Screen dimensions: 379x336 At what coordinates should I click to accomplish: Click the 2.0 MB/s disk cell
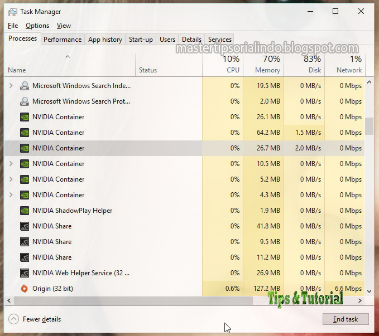tap(304, 148)
